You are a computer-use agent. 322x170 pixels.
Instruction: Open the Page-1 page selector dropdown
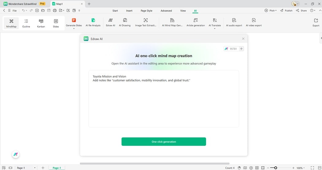(35, 168)
